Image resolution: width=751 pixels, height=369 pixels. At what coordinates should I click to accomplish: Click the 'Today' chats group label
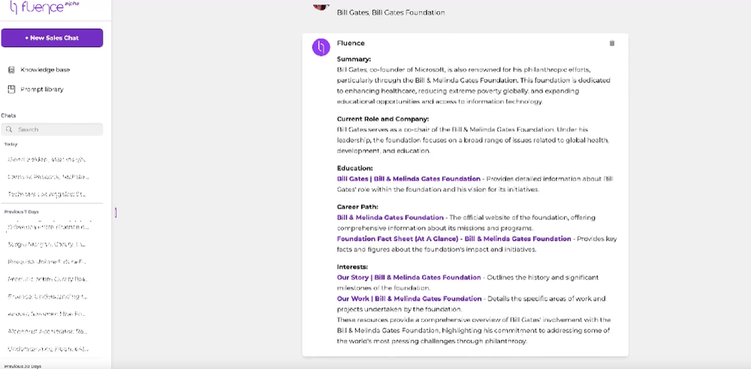[x=11, y=144]
